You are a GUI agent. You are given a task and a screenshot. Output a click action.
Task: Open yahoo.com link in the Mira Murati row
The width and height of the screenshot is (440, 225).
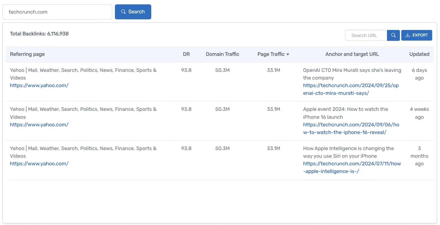click(39, 86)
